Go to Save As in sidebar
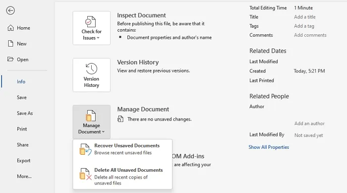Image resolution: width=347 pixels, height=193 pixels. (x=25, y=113)
